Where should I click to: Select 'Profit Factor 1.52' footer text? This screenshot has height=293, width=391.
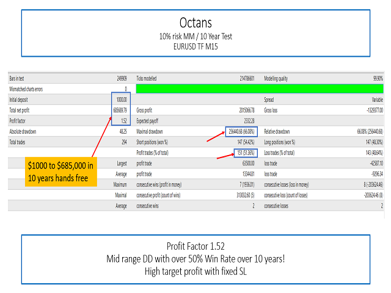[x=195, y=246]
